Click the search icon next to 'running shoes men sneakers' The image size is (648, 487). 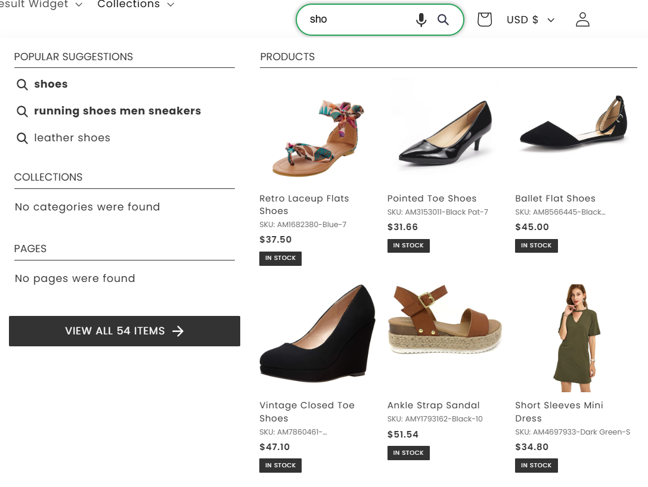coord(22,111)
